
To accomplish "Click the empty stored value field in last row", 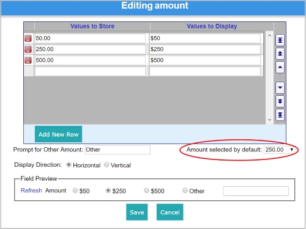I will 90,71.
